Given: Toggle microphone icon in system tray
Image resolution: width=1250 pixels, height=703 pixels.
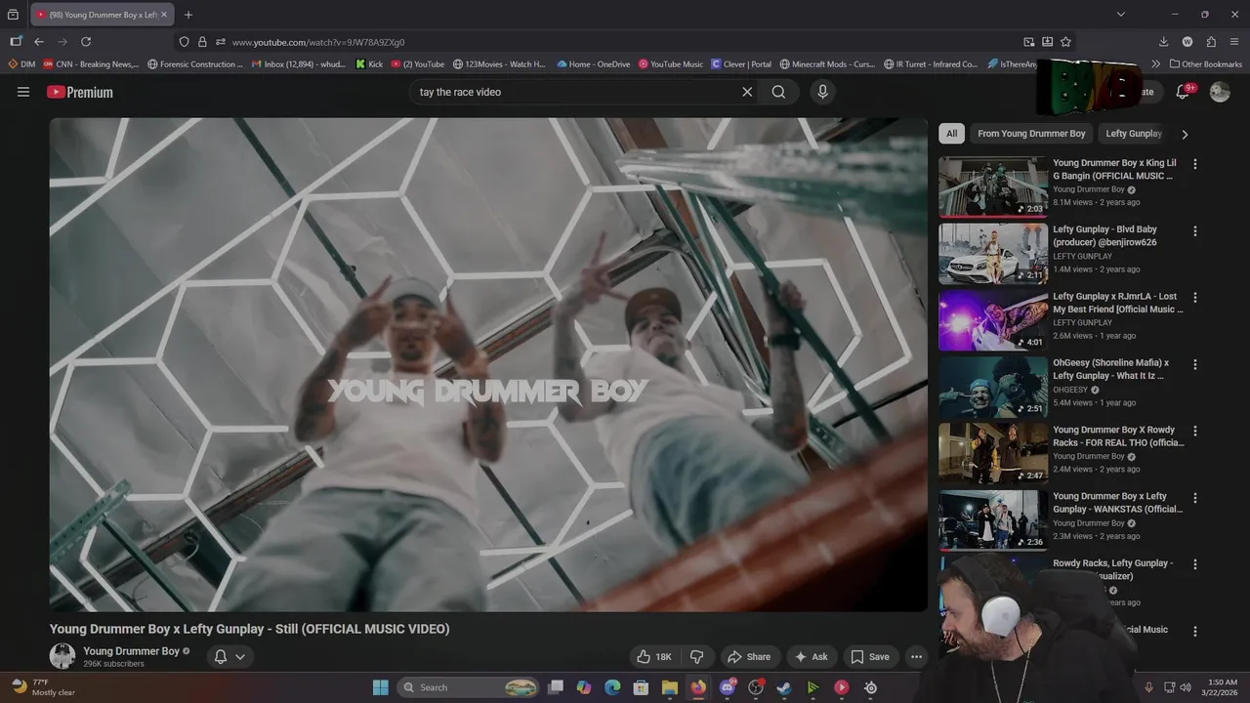Looking at the screenshot, I should point(1148,687).
